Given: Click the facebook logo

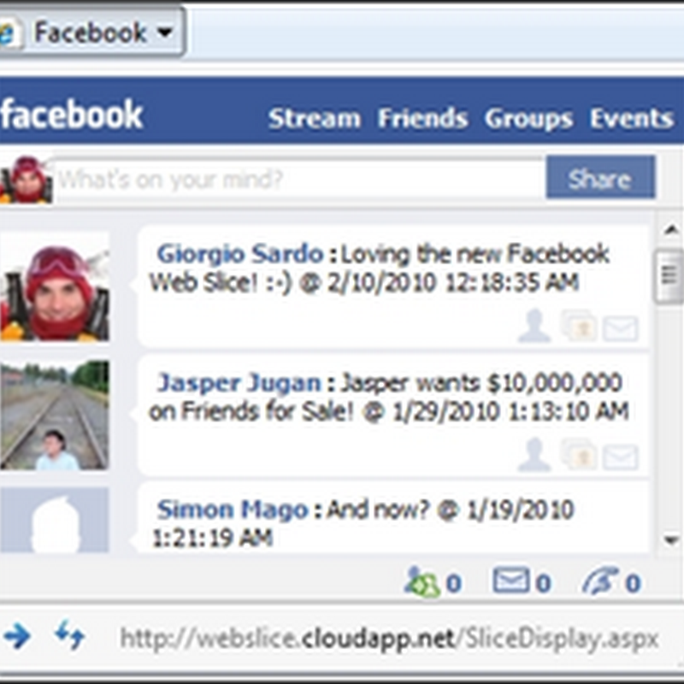Looking at the screenshot, I should click(72, 115).
